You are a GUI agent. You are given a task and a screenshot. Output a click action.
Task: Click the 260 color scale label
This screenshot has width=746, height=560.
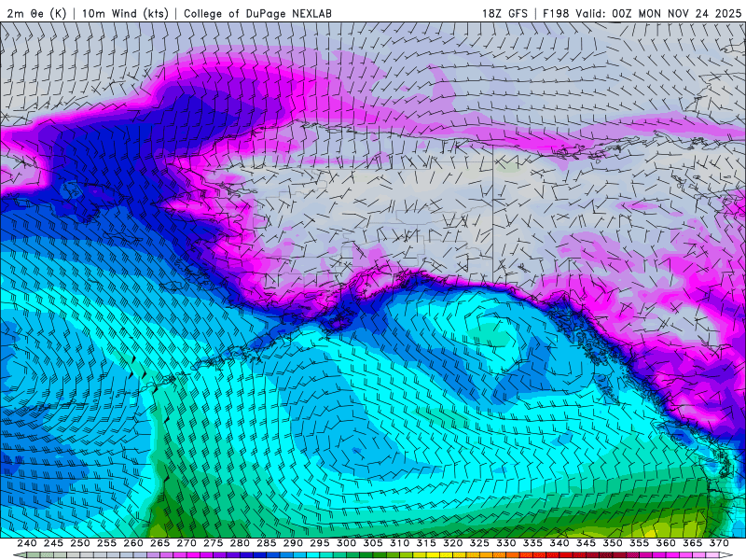[133, 543]
